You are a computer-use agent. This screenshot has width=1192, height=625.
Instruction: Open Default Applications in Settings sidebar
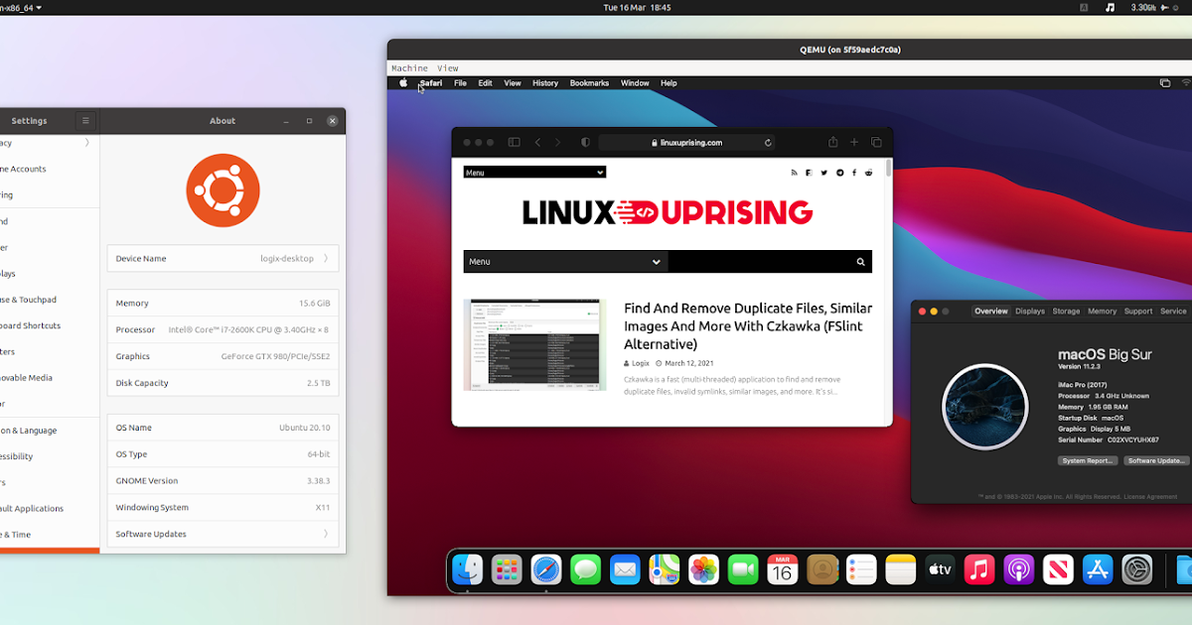tap(32, 508)
